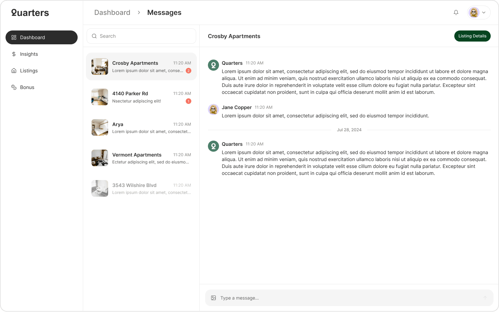Image resolution: width=499 pixels, height=312 pixels.
Task: Open the notification bell
Action: (x=456, y=12)
